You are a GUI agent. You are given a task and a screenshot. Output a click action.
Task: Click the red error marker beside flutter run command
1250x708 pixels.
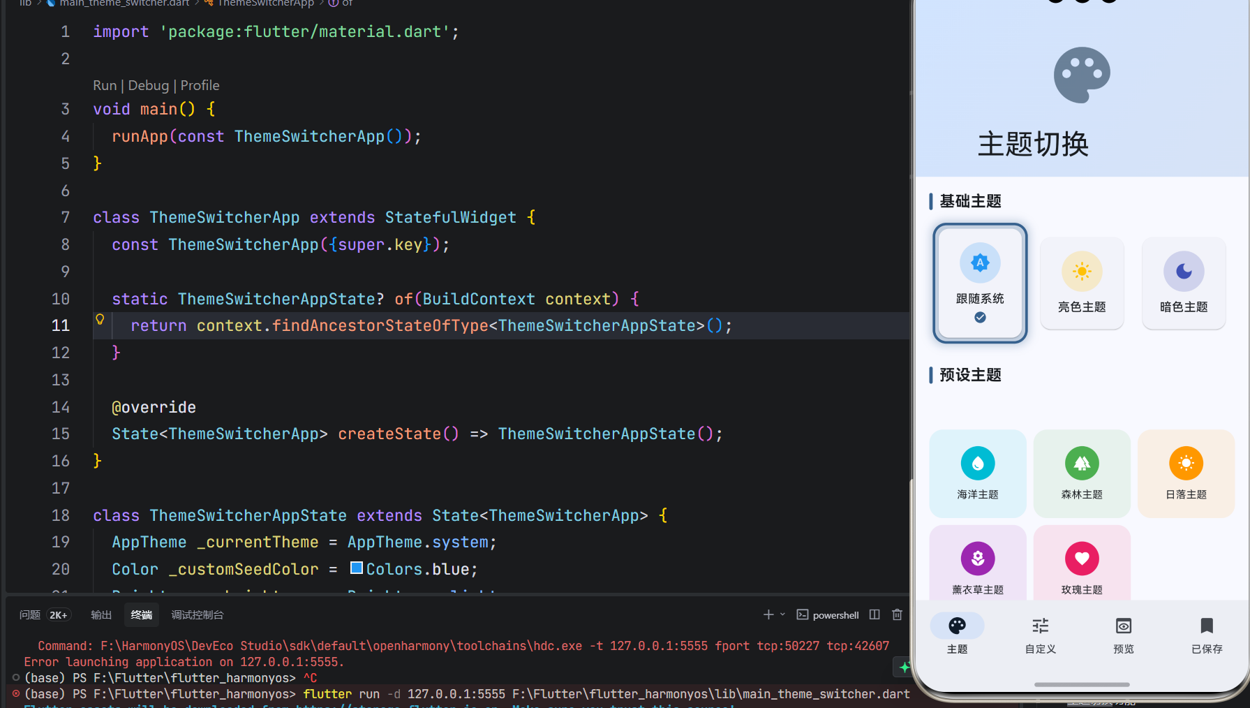[x=16, y=693]
